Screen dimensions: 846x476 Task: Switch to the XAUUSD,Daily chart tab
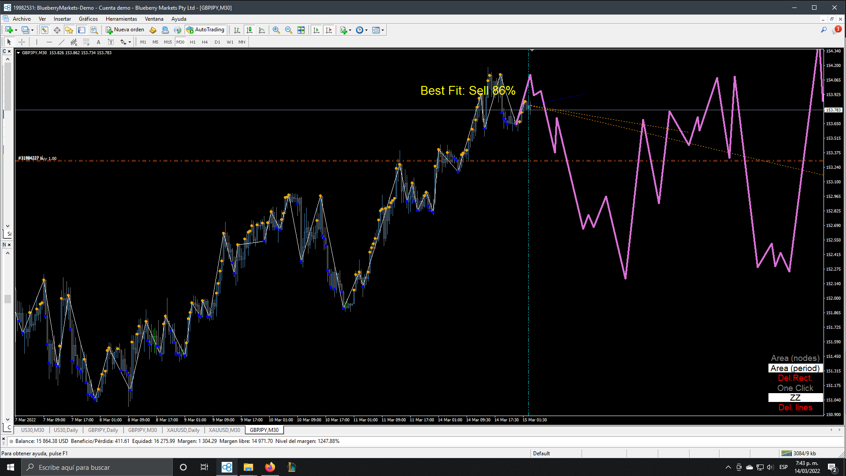(x=183, y=430)
